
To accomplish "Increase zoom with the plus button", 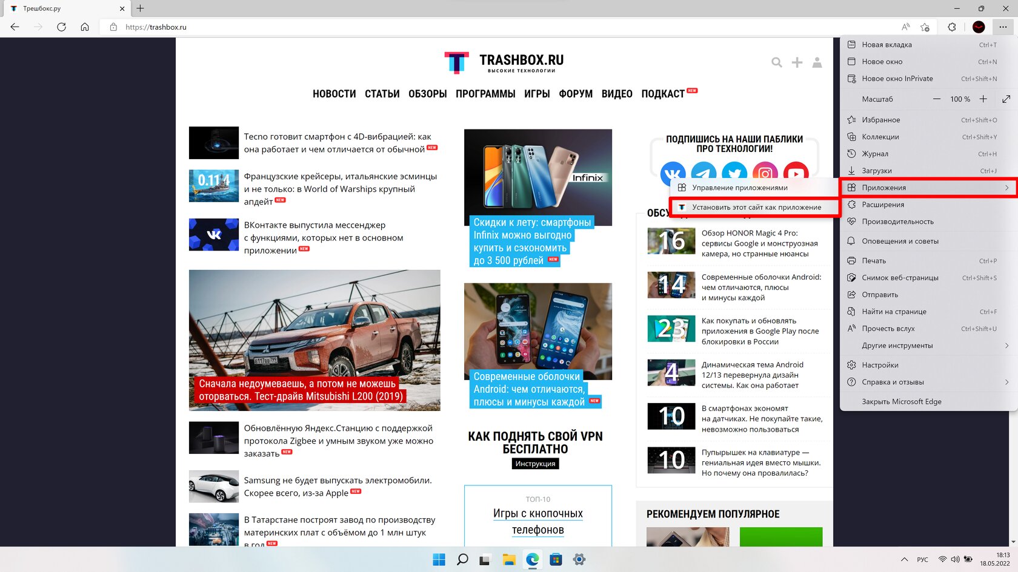I will [983, 99].
